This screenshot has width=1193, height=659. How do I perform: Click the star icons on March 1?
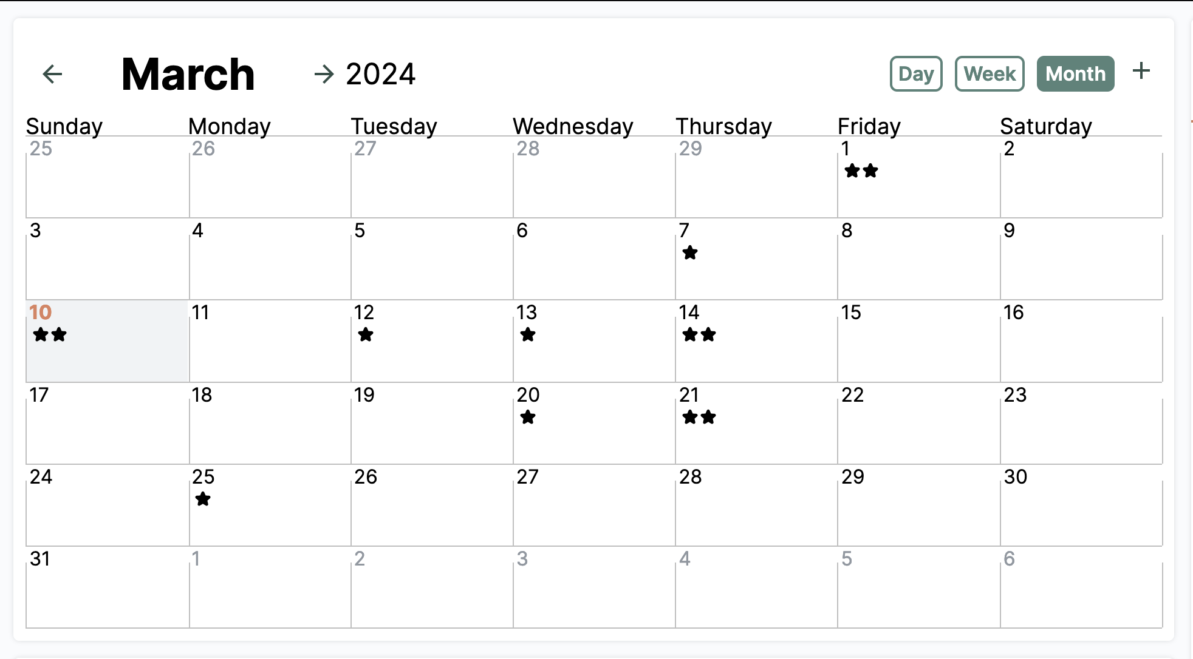861,171
